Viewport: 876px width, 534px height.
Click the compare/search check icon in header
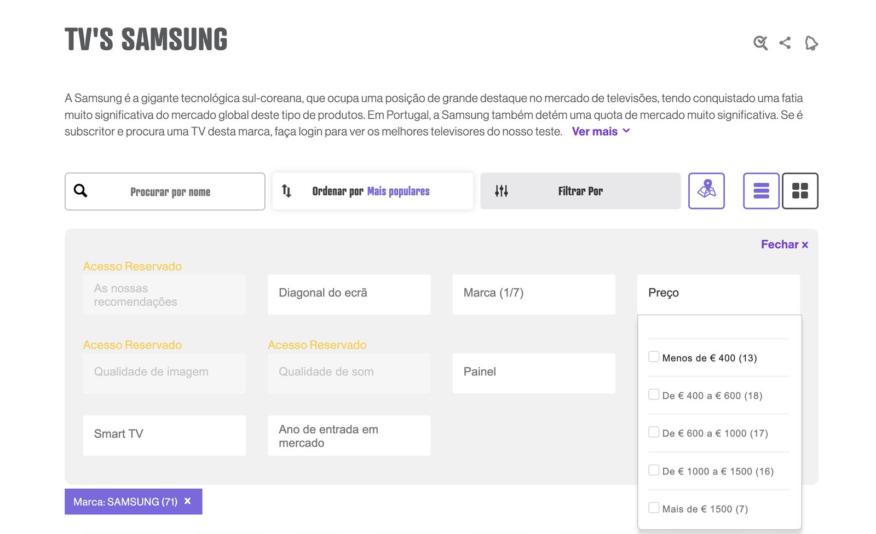click(x=760, y=43)
